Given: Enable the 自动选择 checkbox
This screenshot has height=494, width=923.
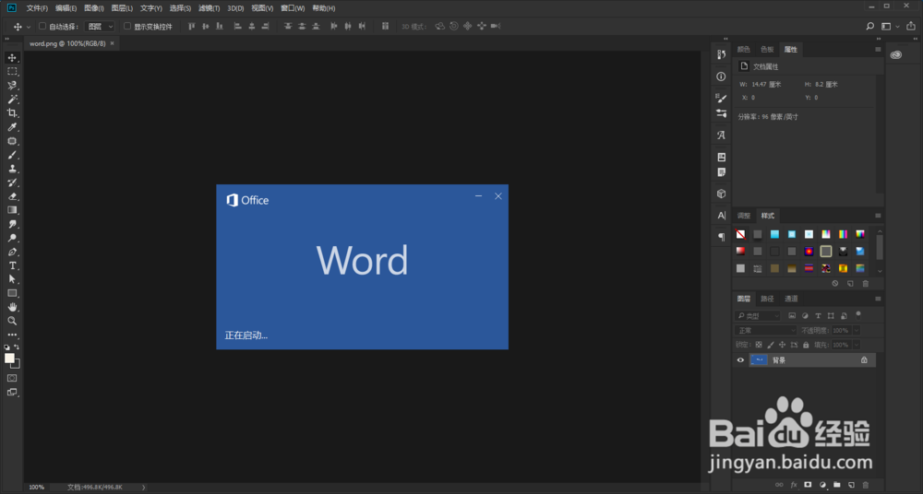Looking at the screenshot, I should click(42, 26).
